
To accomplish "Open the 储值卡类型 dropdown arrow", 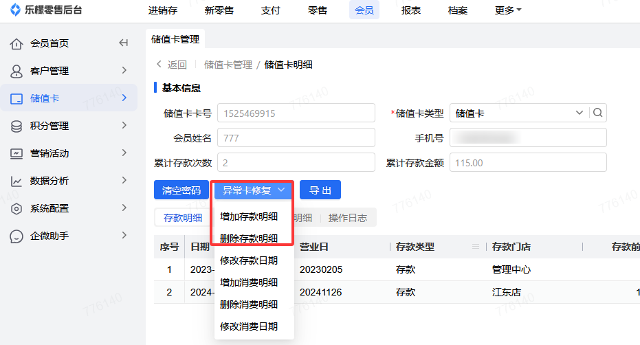I will pos(578,113).
